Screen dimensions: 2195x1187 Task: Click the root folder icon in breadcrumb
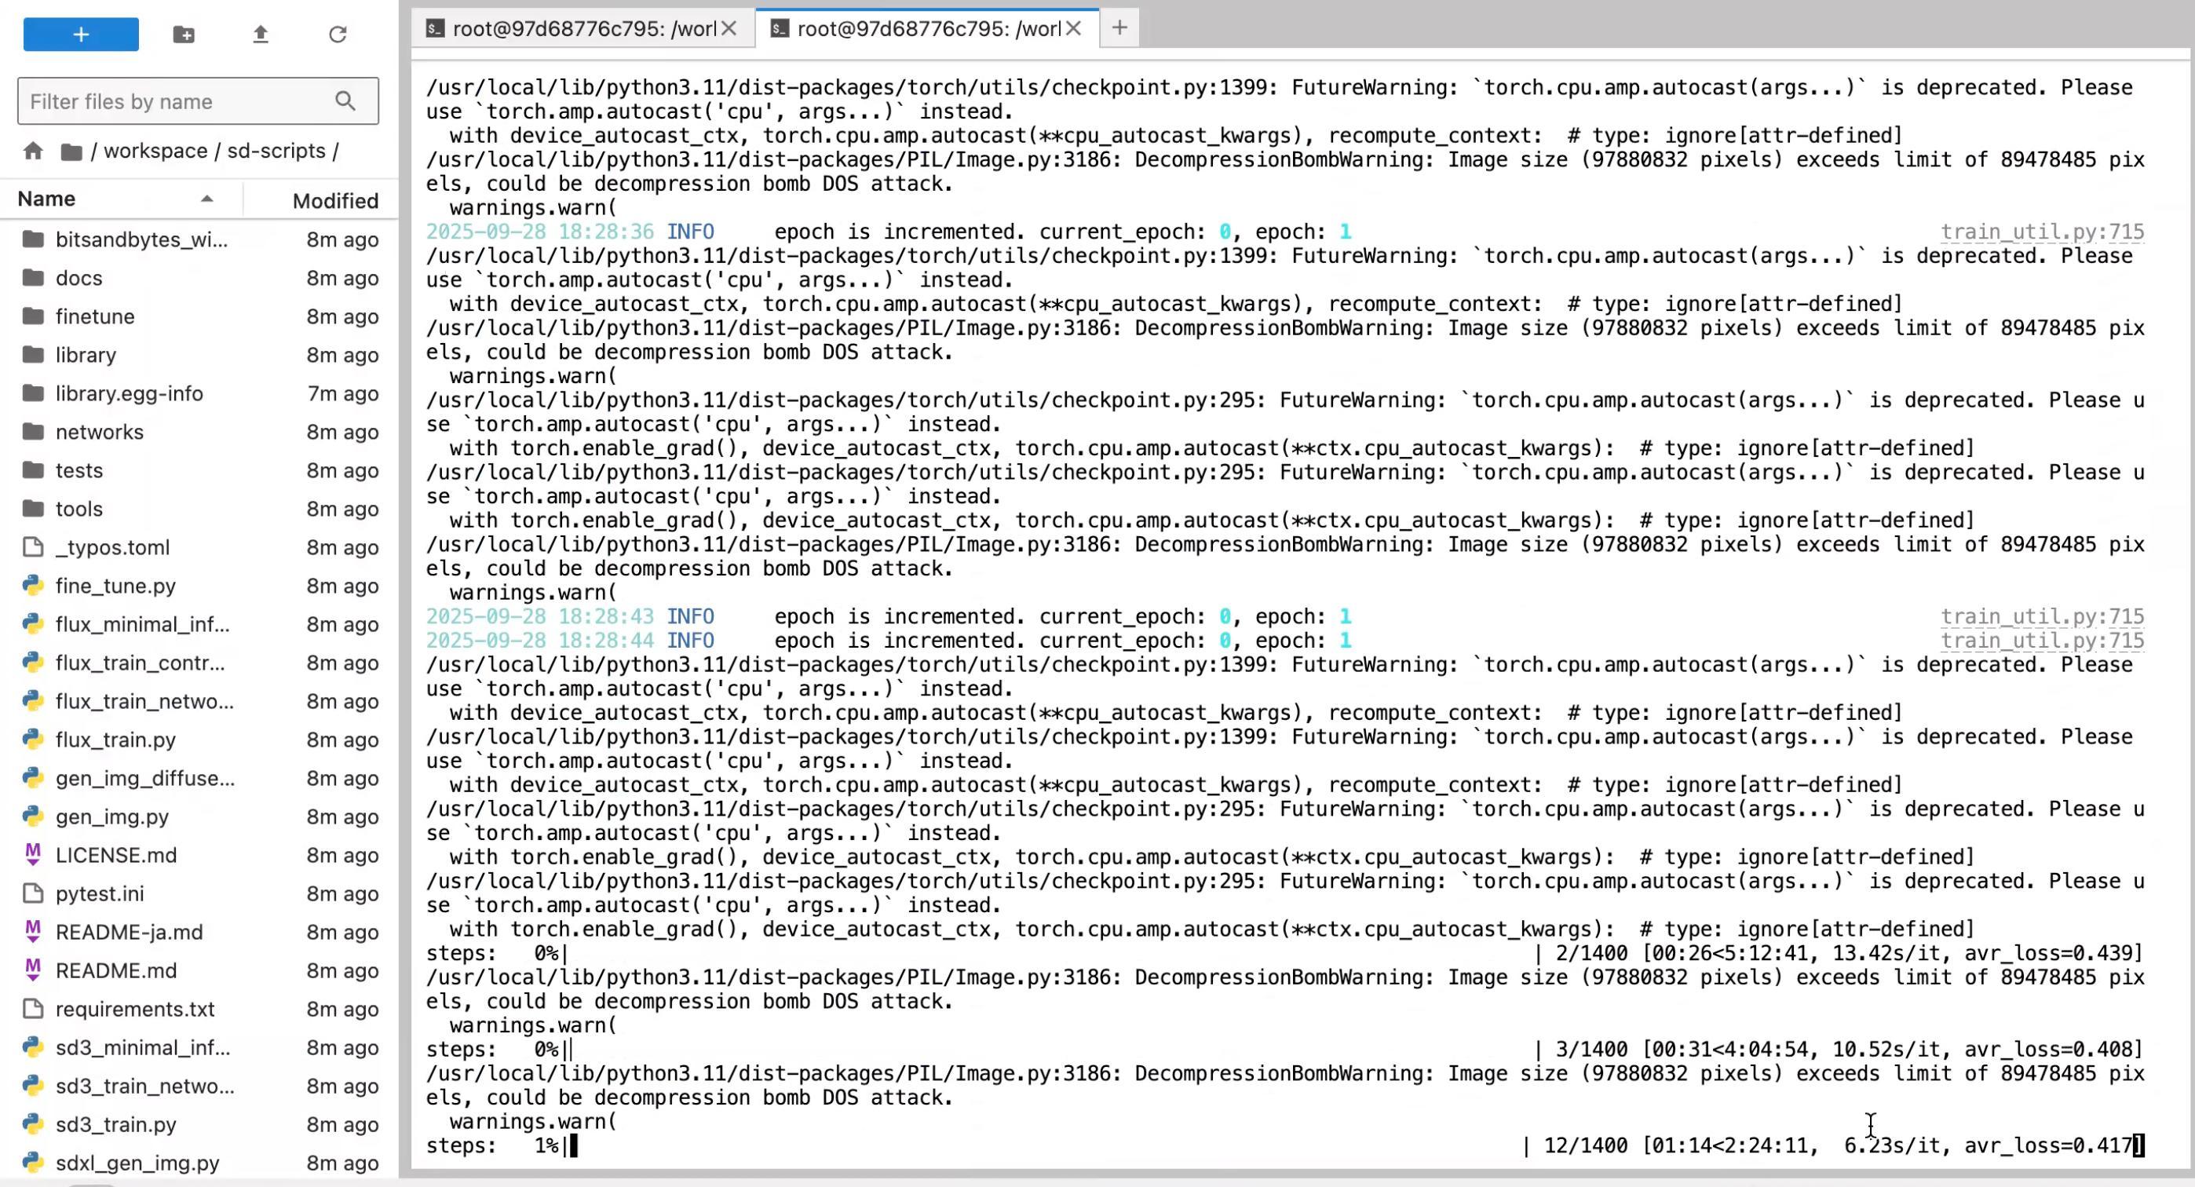pyautogui.click(x=71, y=152)
